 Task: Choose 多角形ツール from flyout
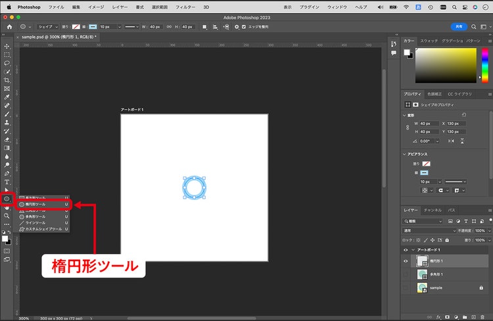[43, 217]
